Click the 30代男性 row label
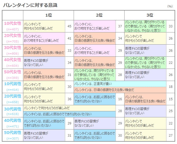This screenshot has height=144, width=177. 13,109
